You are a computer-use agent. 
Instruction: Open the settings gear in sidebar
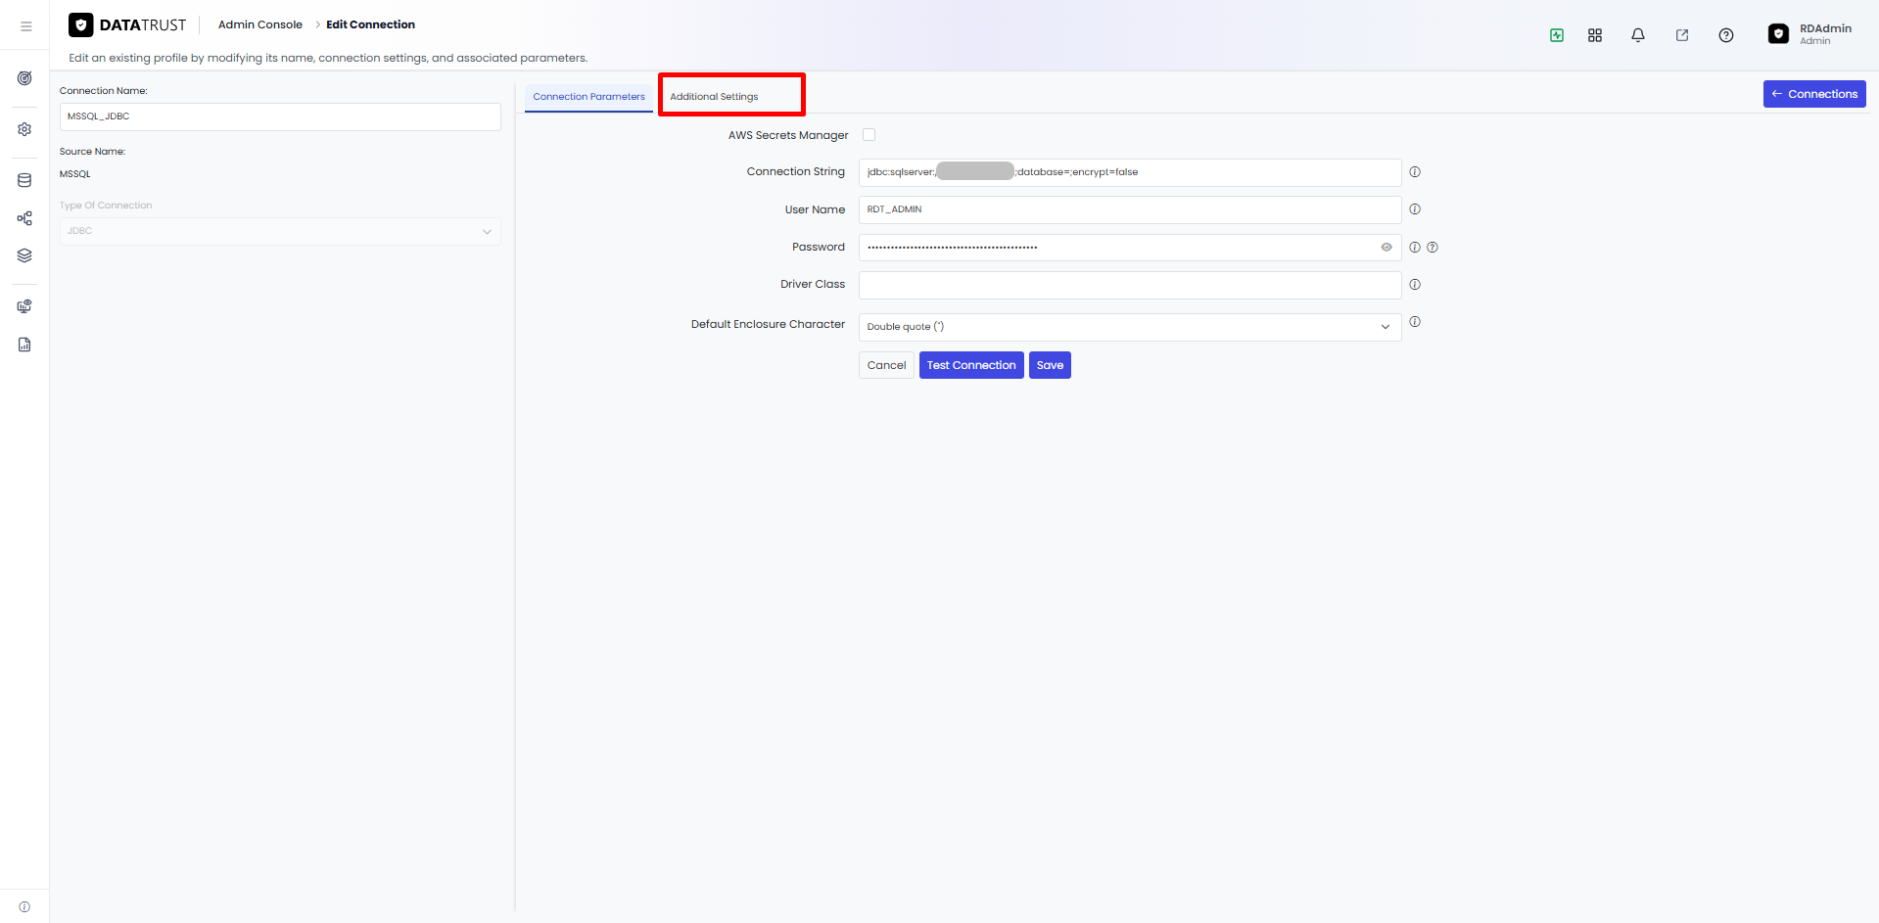click(24, 129)
